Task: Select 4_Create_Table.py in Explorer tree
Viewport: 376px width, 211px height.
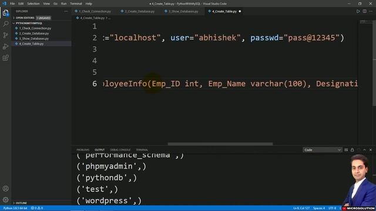Action: click(31, 44)
